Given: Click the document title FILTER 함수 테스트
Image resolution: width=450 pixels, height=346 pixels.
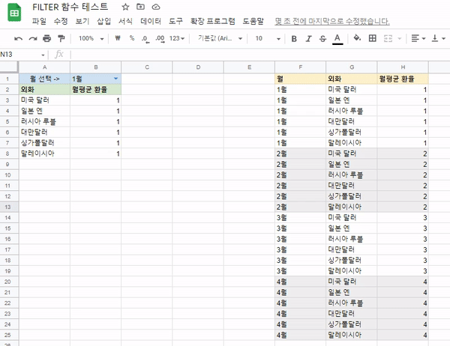Looking at the screenshot, I should [70, 7].
